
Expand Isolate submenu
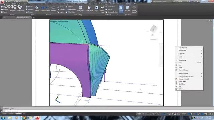pos(189,57)
